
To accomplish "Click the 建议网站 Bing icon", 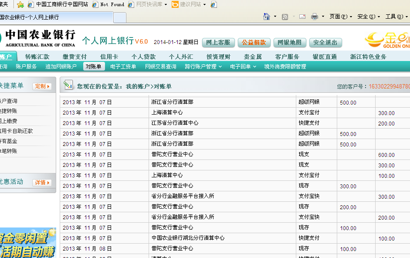I will pos(175,4).
